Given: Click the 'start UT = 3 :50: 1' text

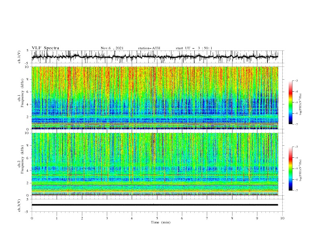Looking at the screenshot, I should coord(194,48).
